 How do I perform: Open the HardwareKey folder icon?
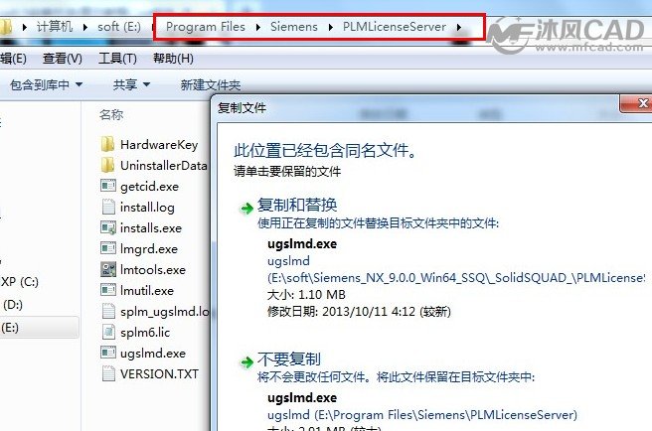pyautogui.click(x=107, y=144)
